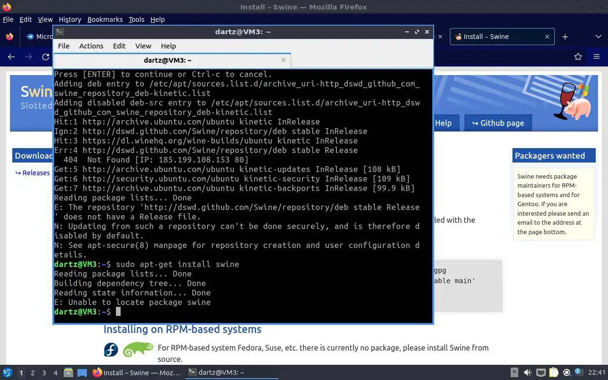The image size is (608, 380).
Task: Switch to workspace 2
Action: 33,373
